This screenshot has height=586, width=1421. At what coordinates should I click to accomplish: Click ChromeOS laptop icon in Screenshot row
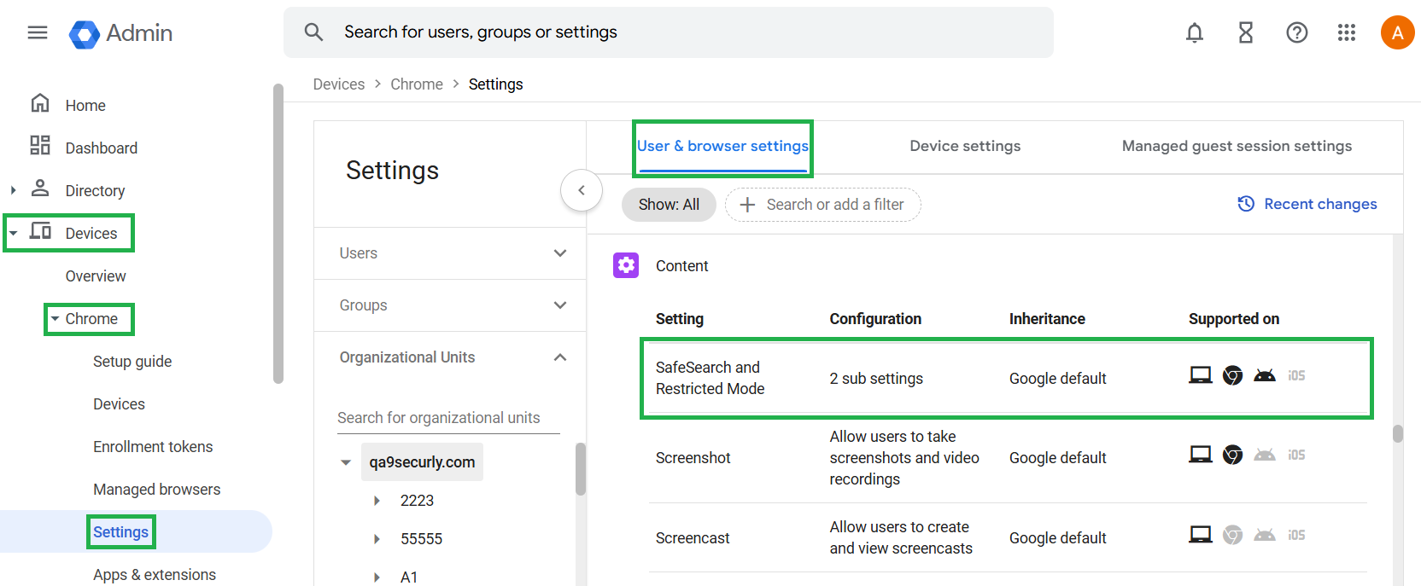[1201, 455]
